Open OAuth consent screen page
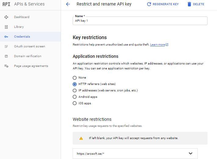217x159 pixels. [x=30, y=46]
